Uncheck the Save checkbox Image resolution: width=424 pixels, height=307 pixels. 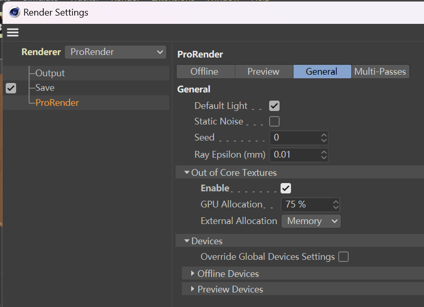click(x=11, y=88)
